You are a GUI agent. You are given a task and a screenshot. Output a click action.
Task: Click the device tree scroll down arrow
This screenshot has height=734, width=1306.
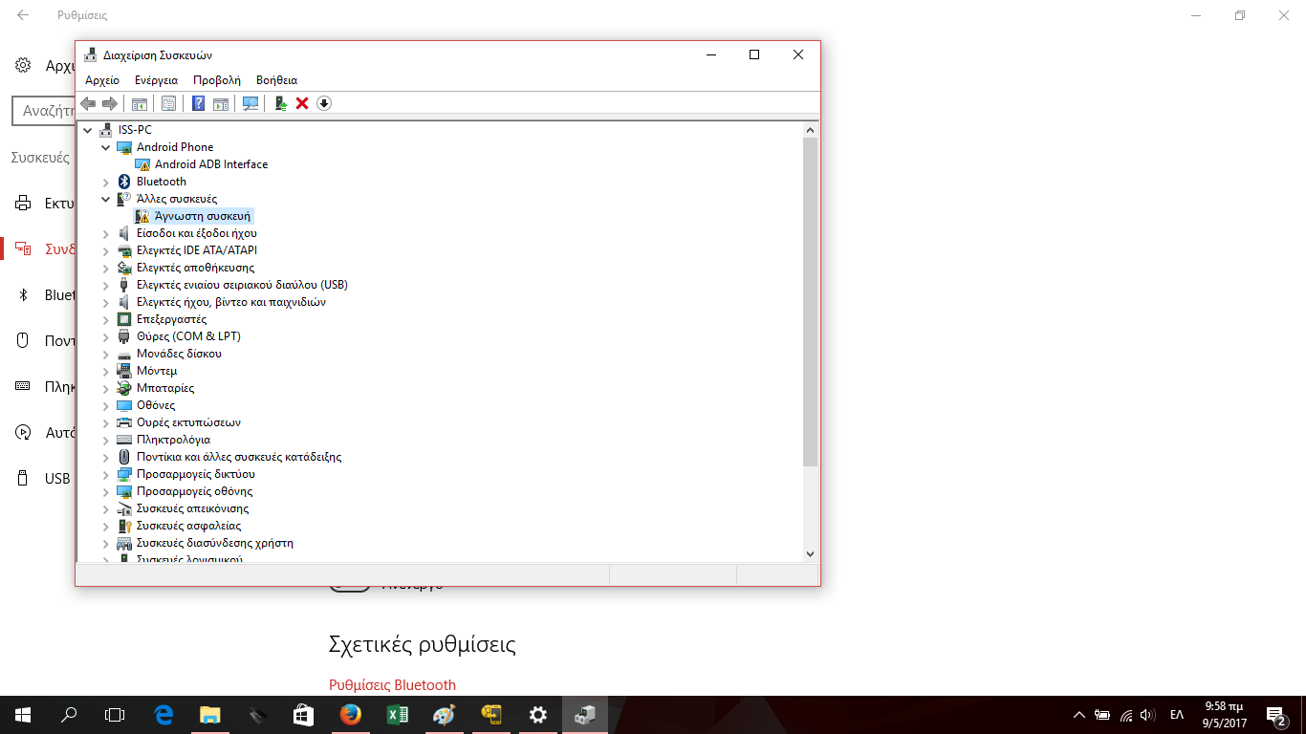(810, 553)
